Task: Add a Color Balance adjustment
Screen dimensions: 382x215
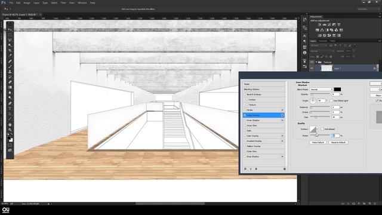Action: click(322, 30)
